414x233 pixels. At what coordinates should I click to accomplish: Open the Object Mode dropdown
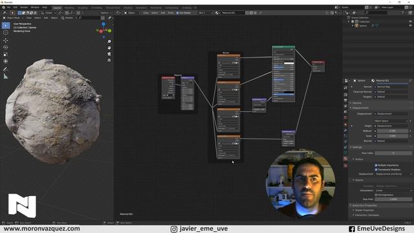[x=13, y=17]
